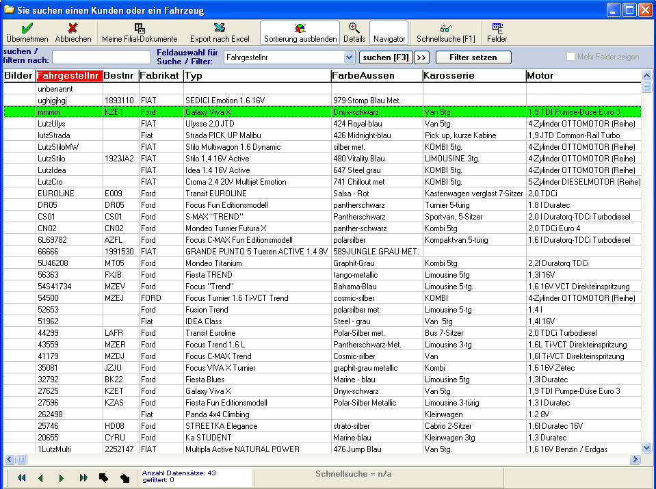This screenshot has width=656, height=489.
Task: Select the Transit EUROLINE row
Action: 322,194
